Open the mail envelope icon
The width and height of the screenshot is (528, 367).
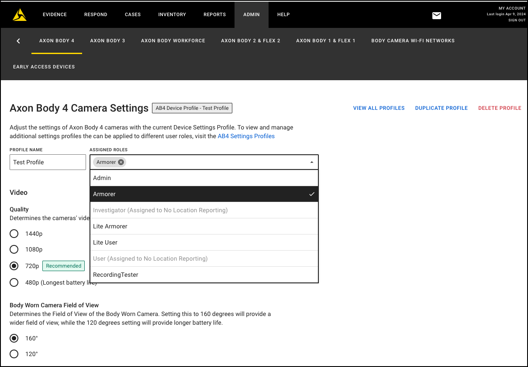point(437,16)
